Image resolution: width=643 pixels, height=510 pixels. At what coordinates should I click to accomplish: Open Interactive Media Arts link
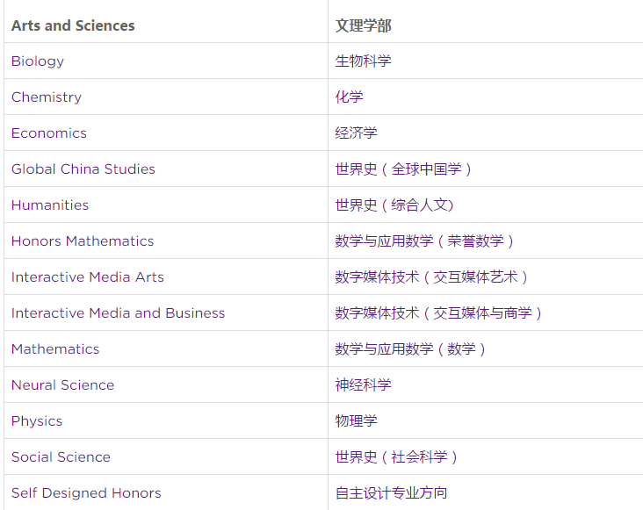click(87, 277)
